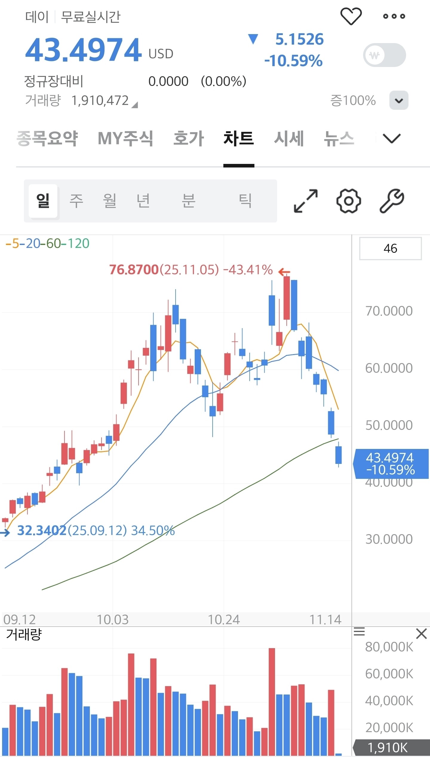The height and width of the screenshot is (757, 430).
Task: Open the 증100% margin dropdown
Action: click(399, 100)
